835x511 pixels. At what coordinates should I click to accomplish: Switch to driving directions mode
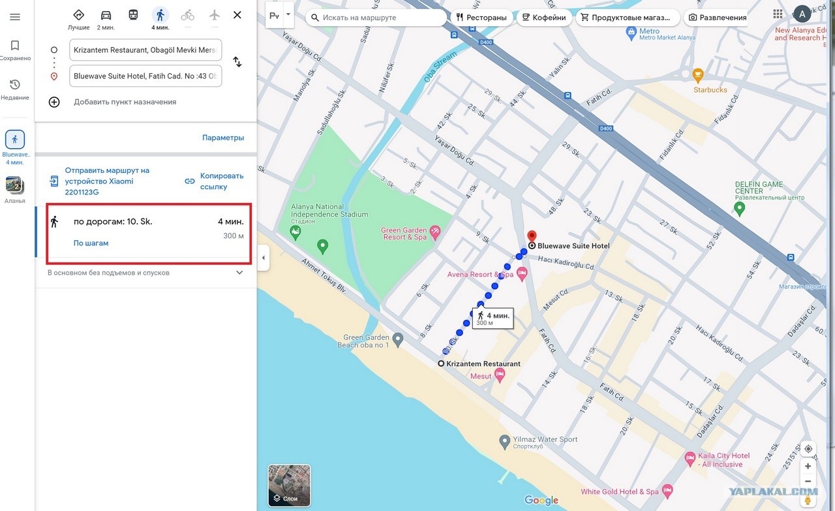106,19
